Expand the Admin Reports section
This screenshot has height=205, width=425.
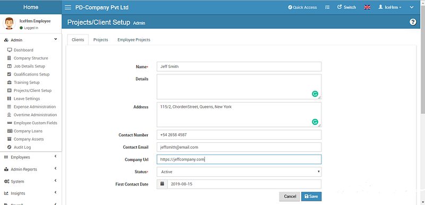click(31, 169)
